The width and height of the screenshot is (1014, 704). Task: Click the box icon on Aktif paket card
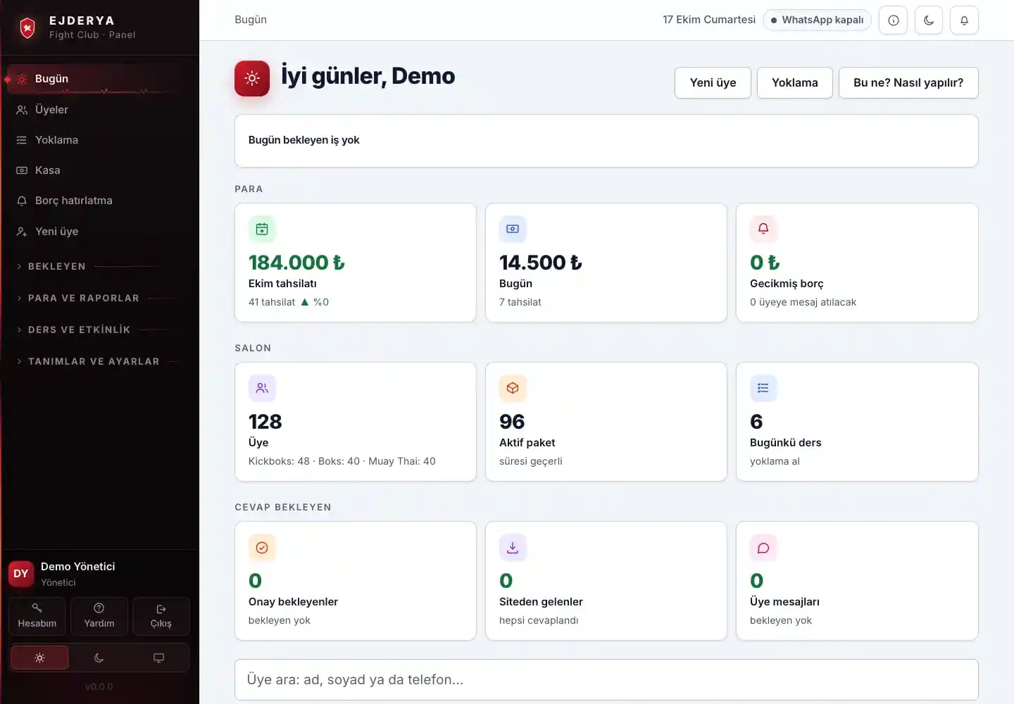(x=513, y=388)
